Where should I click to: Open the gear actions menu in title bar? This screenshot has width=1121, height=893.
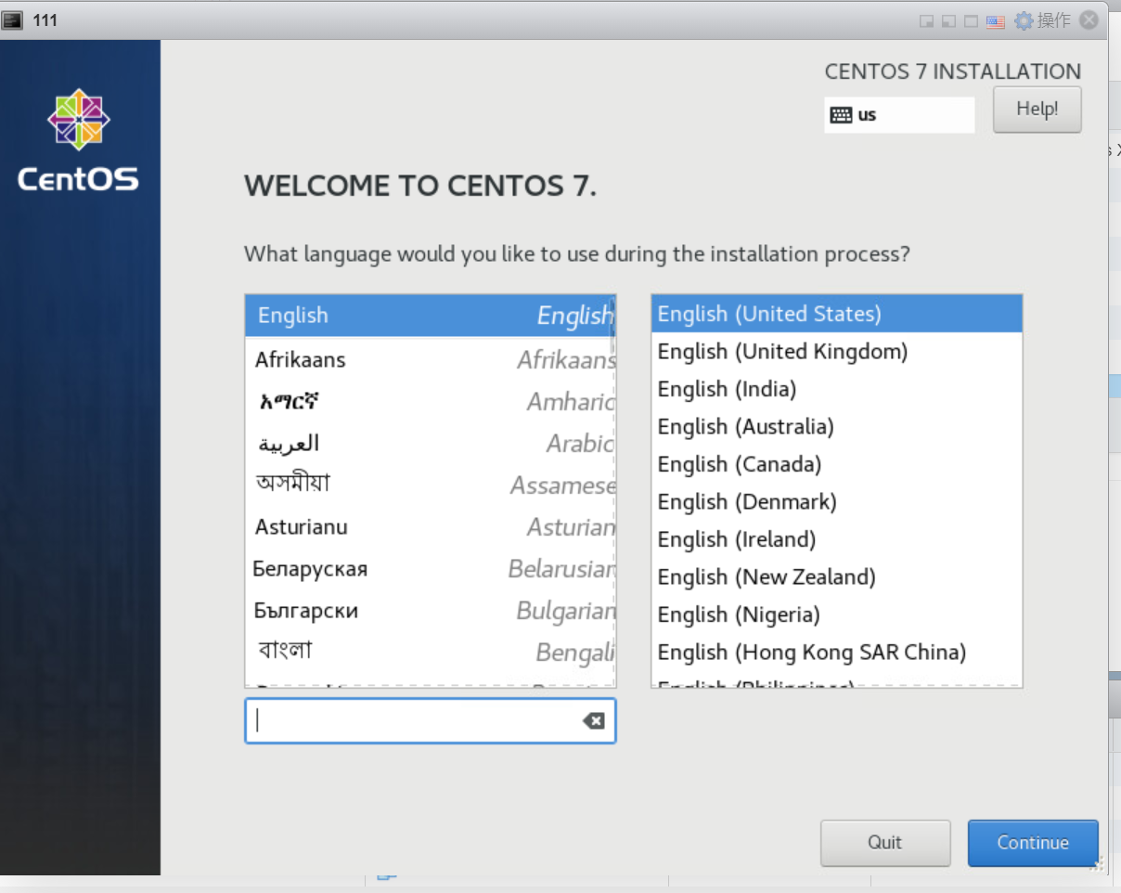[1024, 21]
